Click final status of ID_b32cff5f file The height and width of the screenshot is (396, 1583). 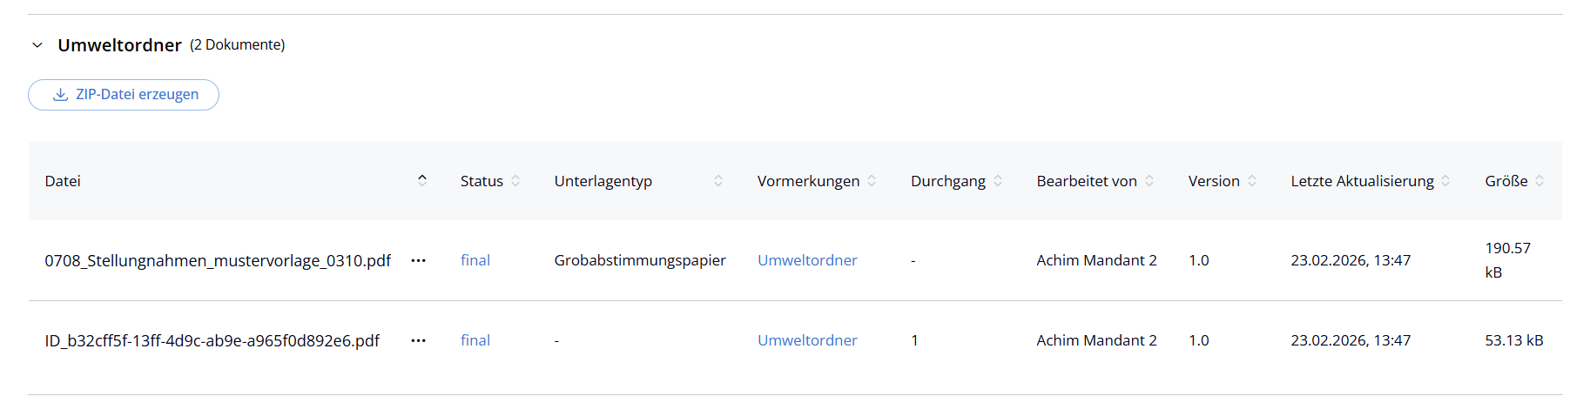(475, 340)
